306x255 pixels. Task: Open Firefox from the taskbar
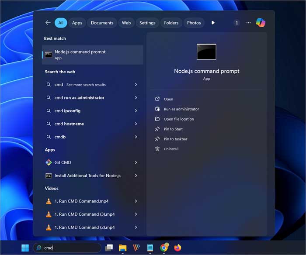click(x=177, y=248)
